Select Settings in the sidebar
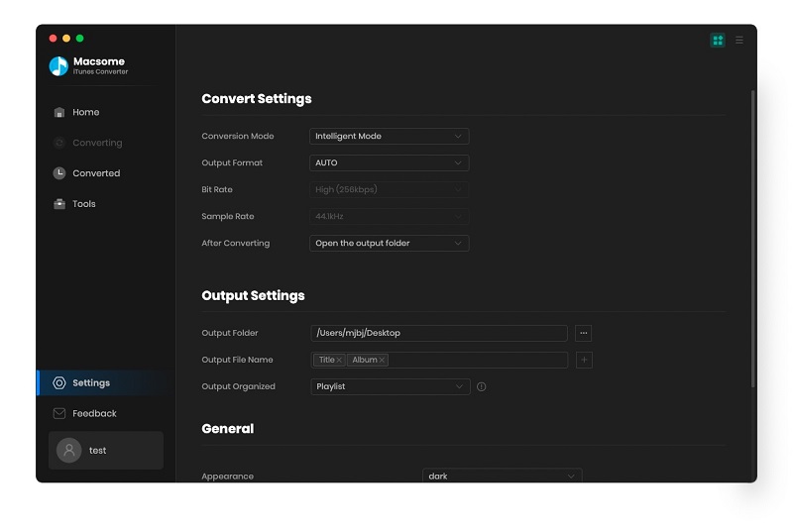Viewport: 793px width, 530px height. coord(106,383)
